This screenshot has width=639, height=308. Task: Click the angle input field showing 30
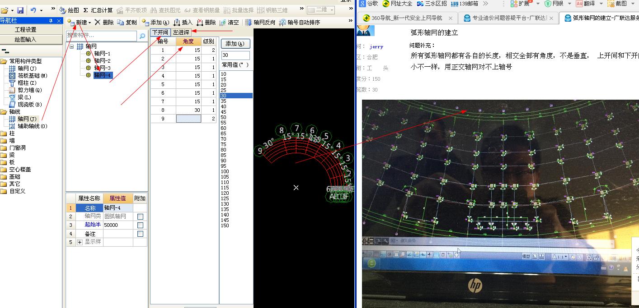235,55
